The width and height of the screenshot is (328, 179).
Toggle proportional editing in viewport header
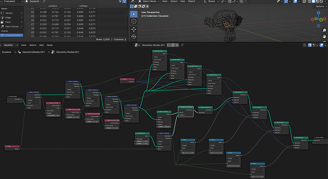241,1
